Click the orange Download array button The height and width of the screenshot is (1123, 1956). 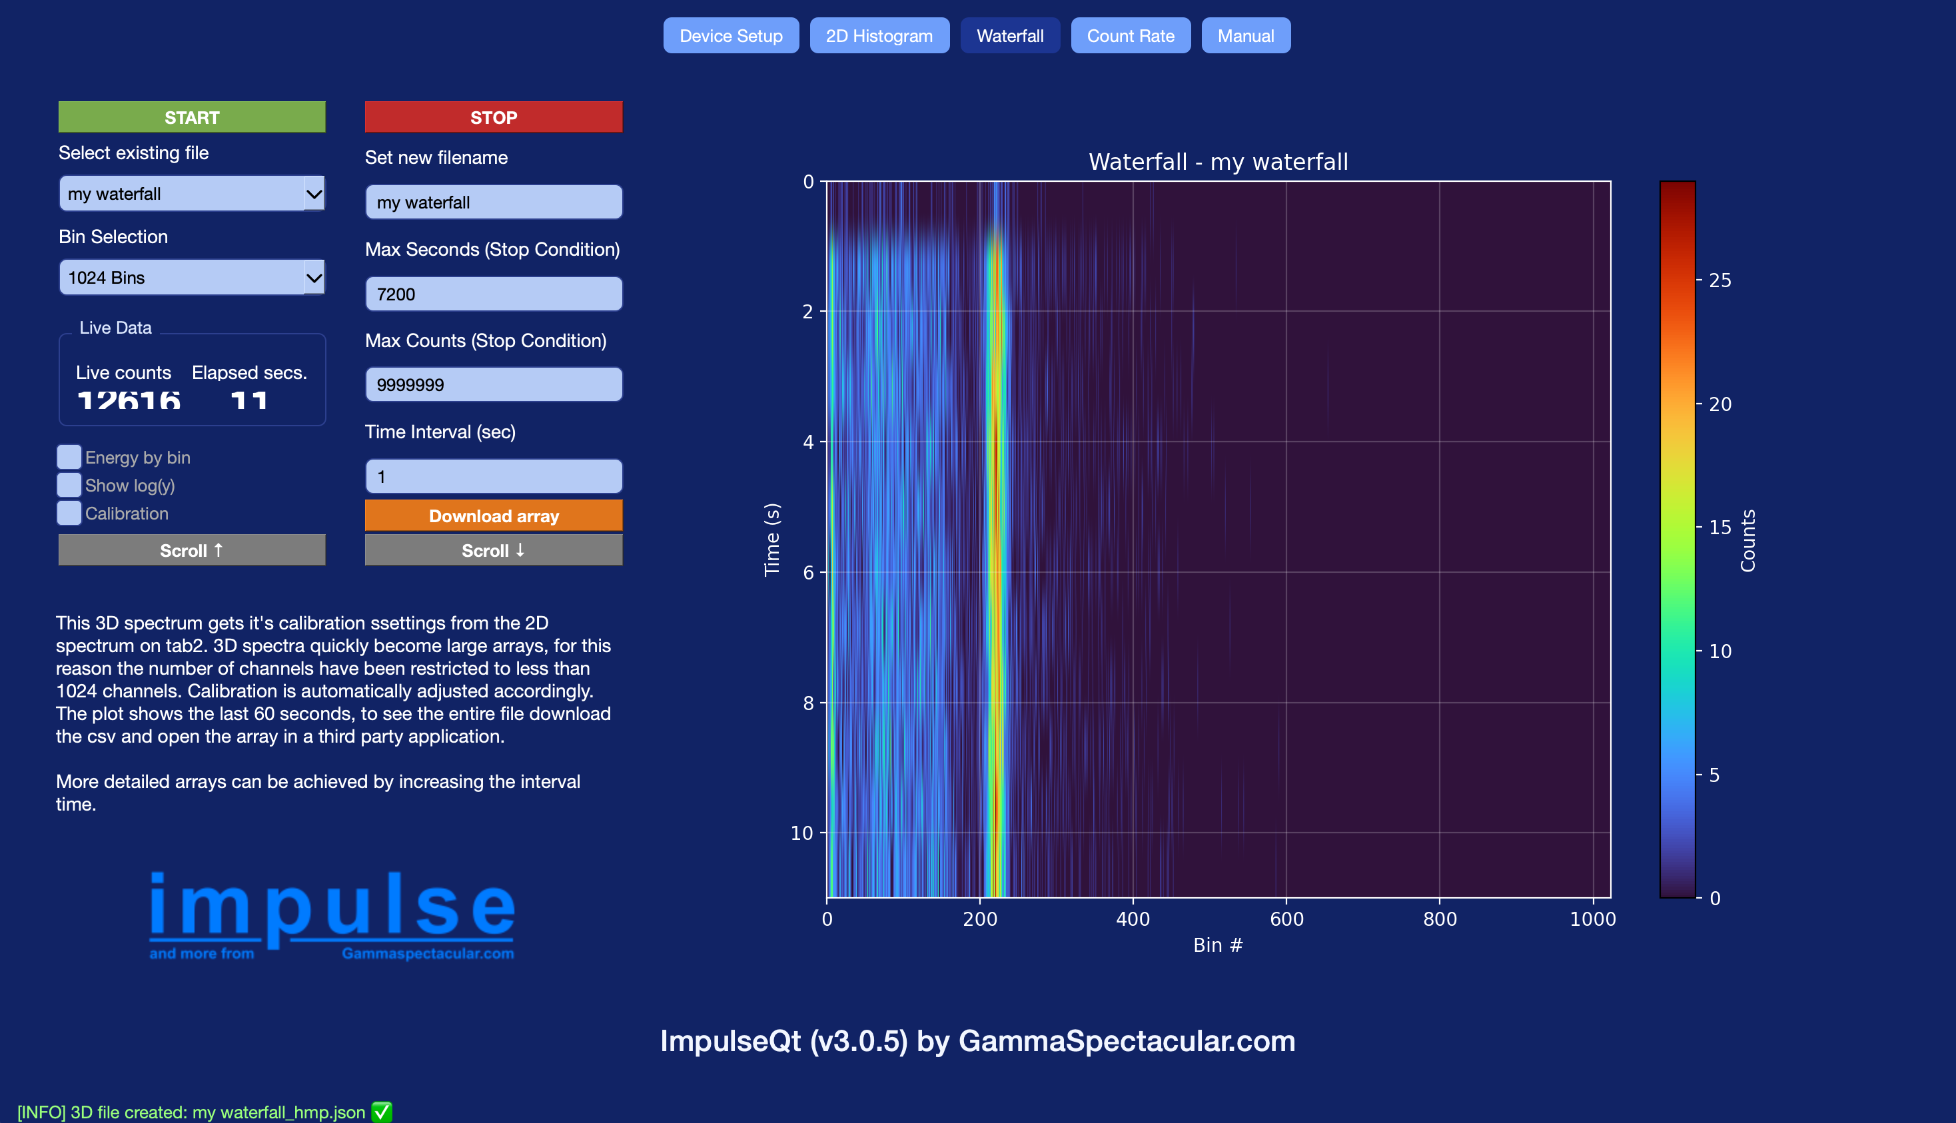click(493, 516)
